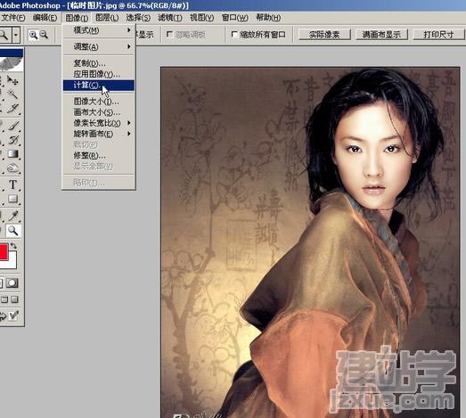The width and height of the screenshot is (466, 418).
Task: Select the Brush tool
Action: tap(12, 126)
